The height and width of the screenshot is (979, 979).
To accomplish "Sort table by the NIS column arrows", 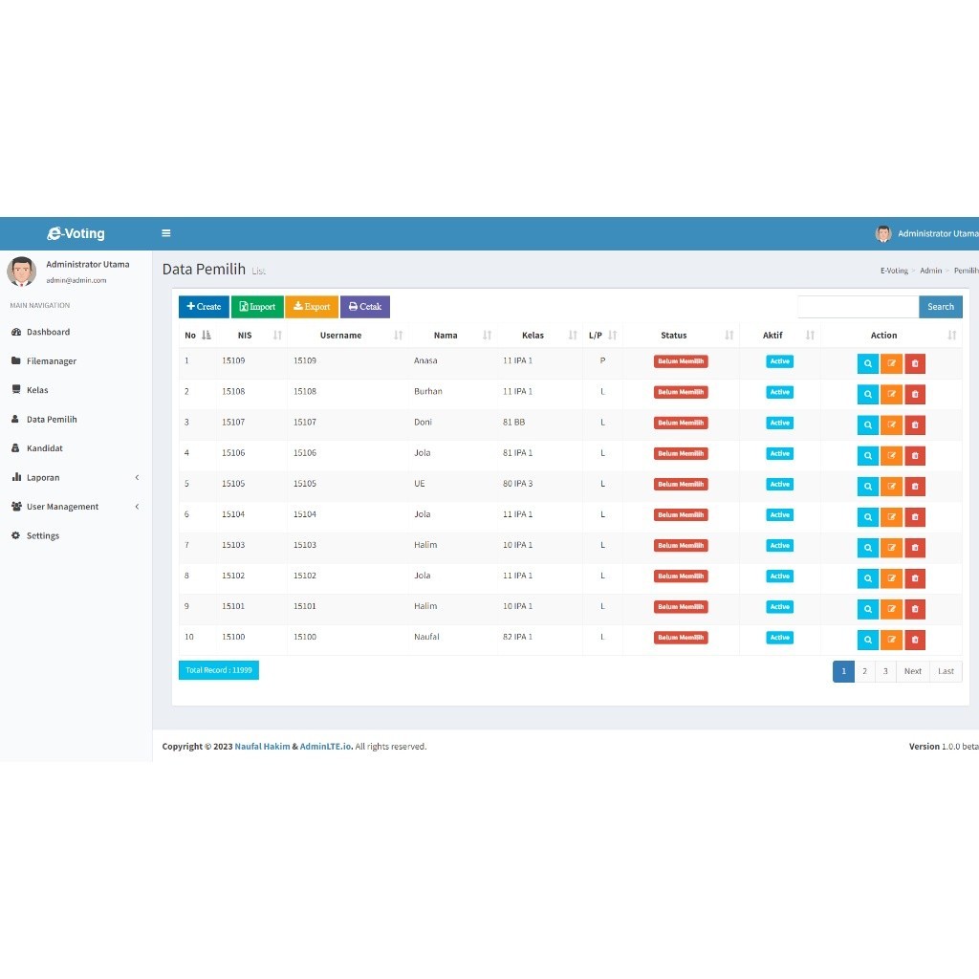I will tap(277, 336).
